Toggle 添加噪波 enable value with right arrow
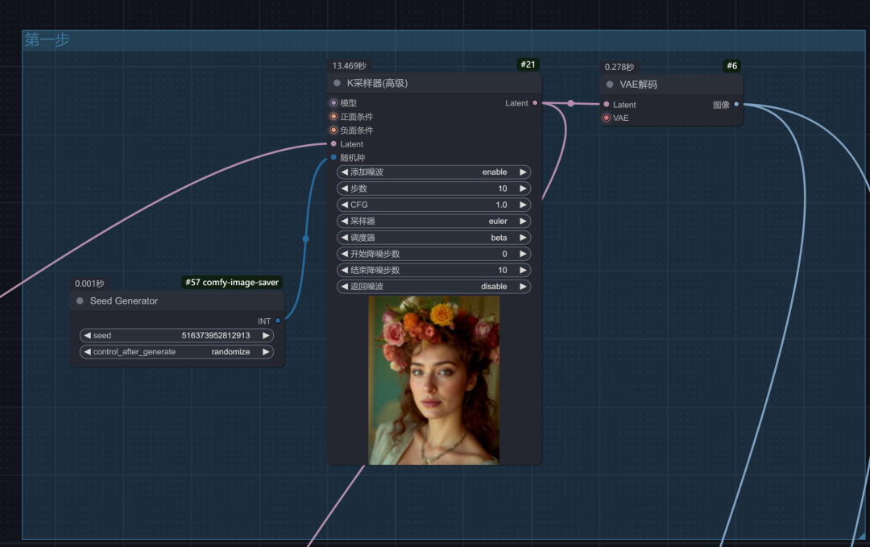Viewport: 870px width, 547px height. tap(523, 172)
